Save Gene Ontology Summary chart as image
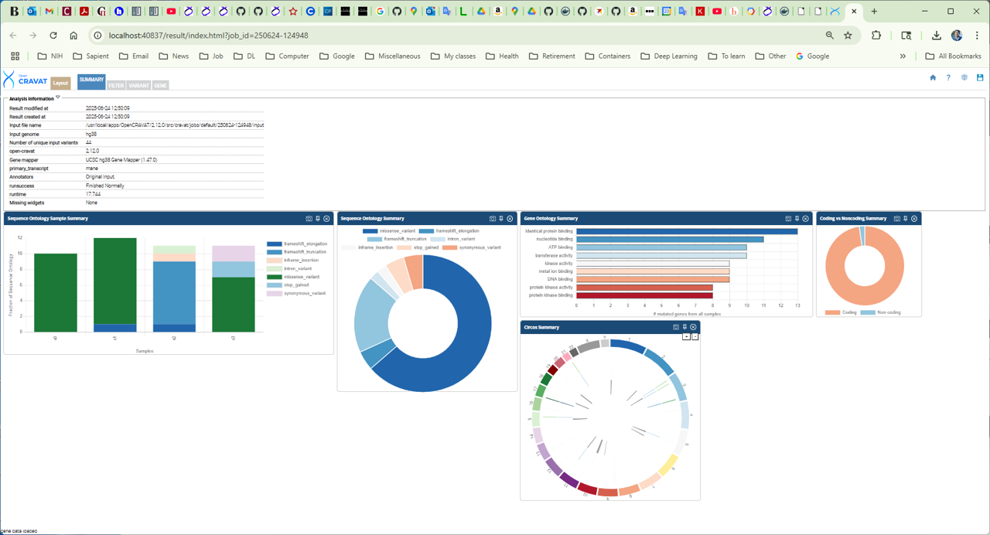The height and width of the screenshot is (535, 990). (788, 219)
